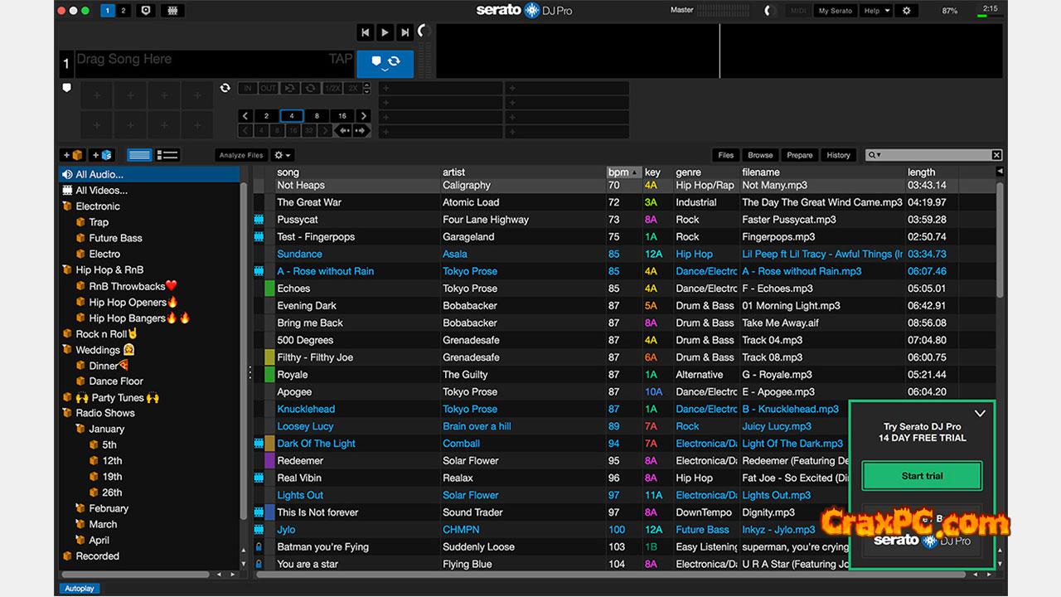The image size is (1061, 597).
Task: Open the sampler panel icon in top bar
Action: [x=172, y=11]
